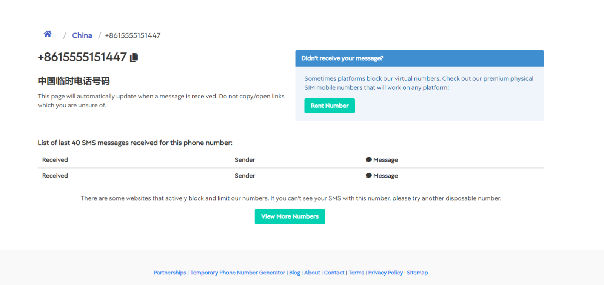Open the Sitemap footer link

[x=417, y=273]
